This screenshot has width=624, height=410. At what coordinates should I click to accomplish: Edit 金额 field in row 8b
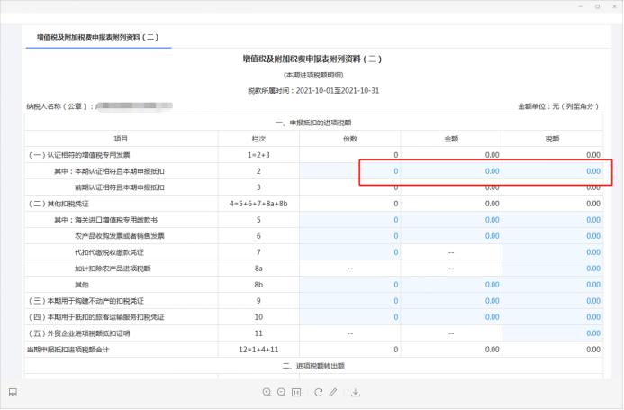pos(451,285)
